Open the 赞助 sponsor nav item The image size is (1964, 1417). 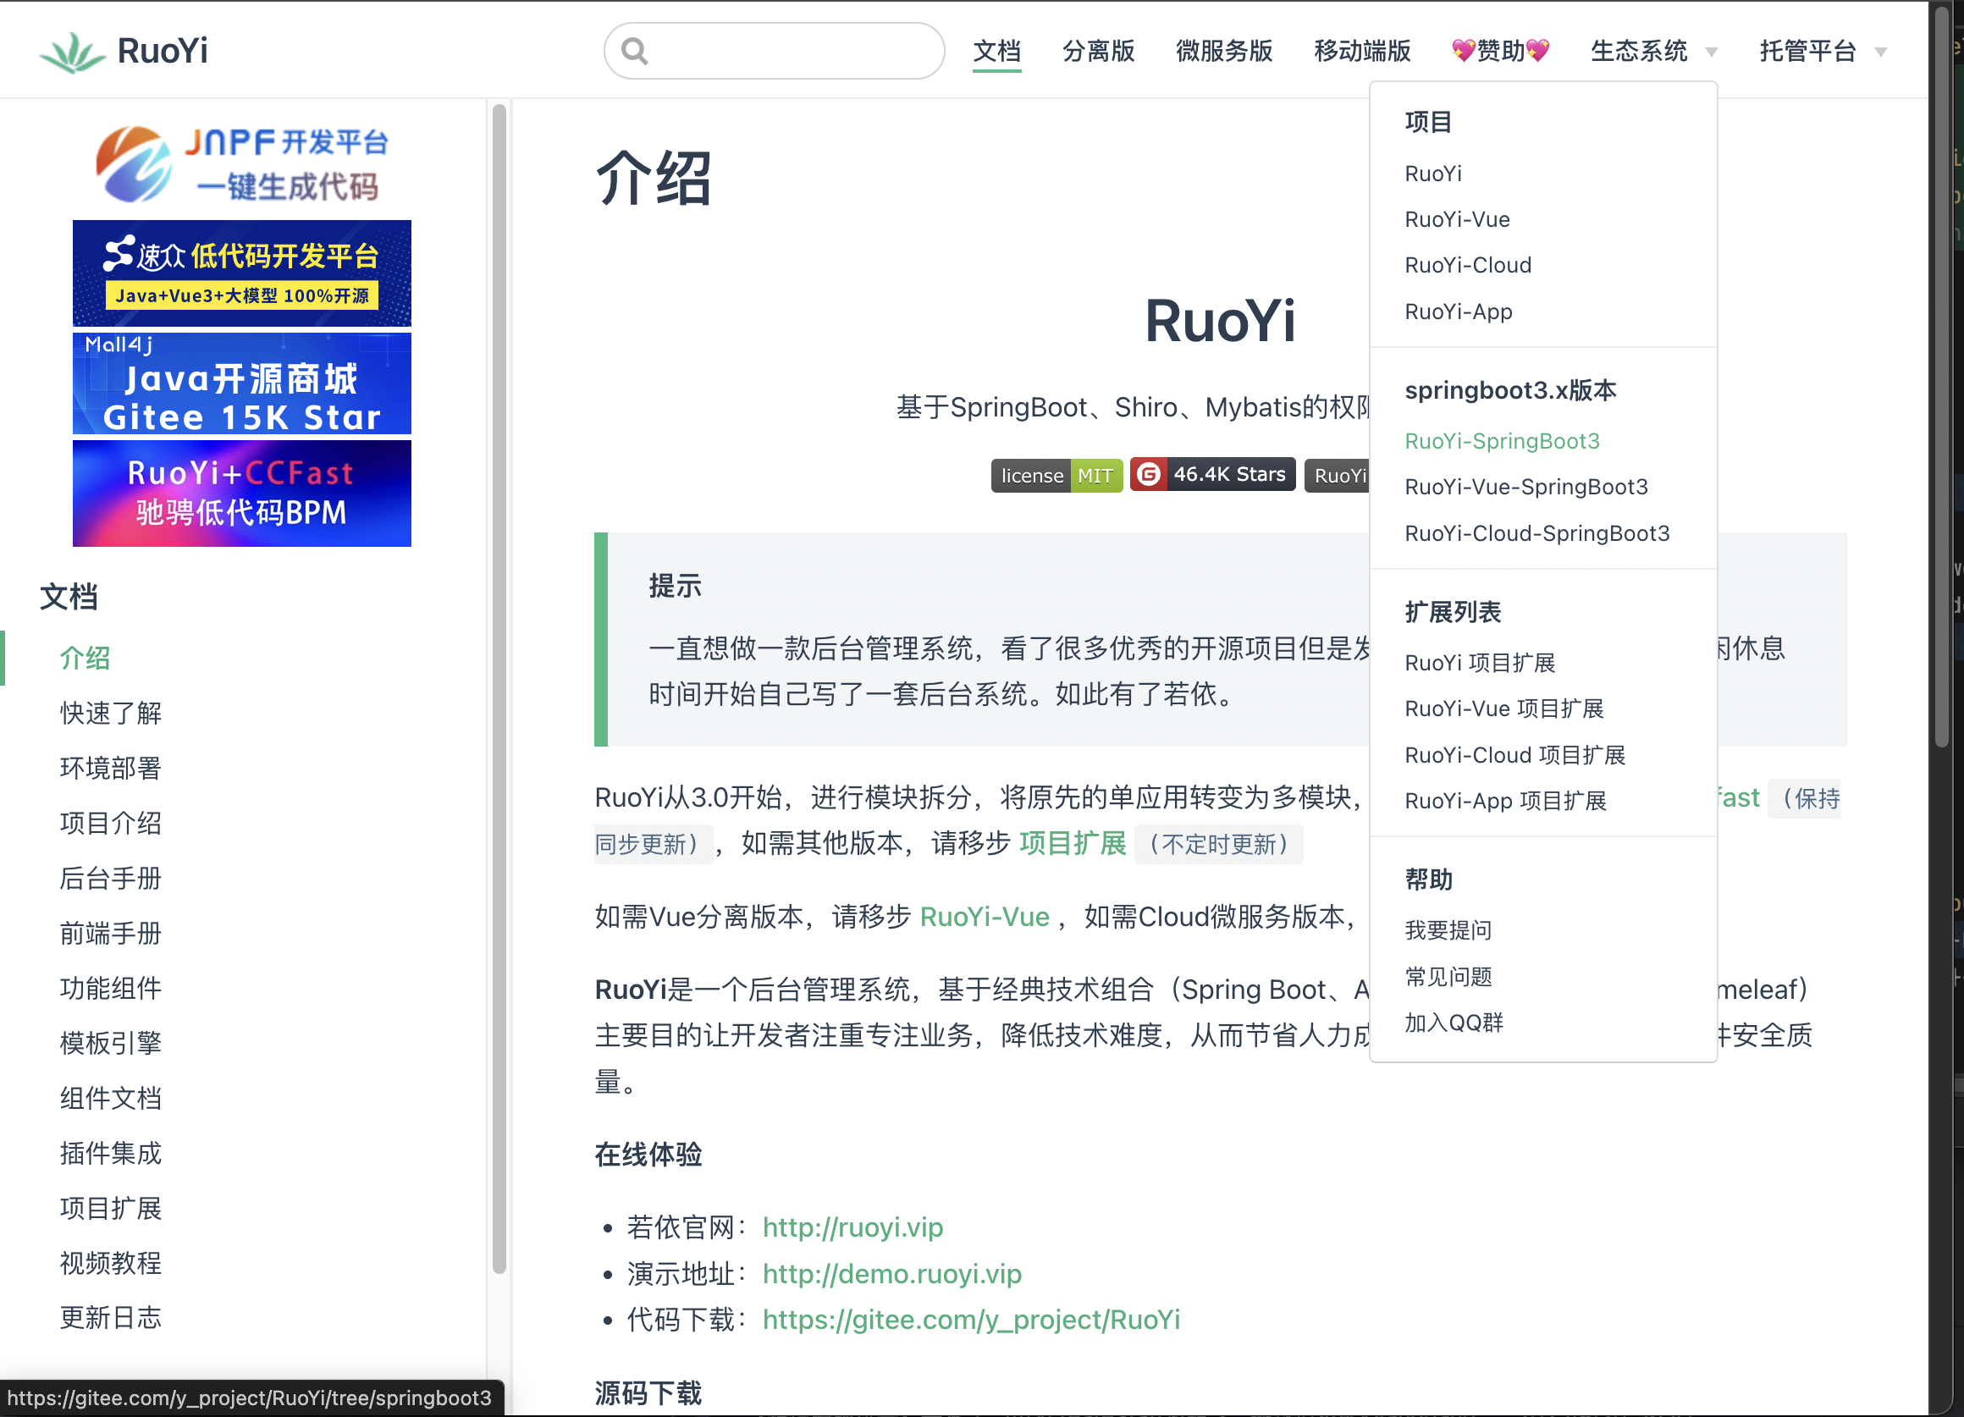(1501, 51)
